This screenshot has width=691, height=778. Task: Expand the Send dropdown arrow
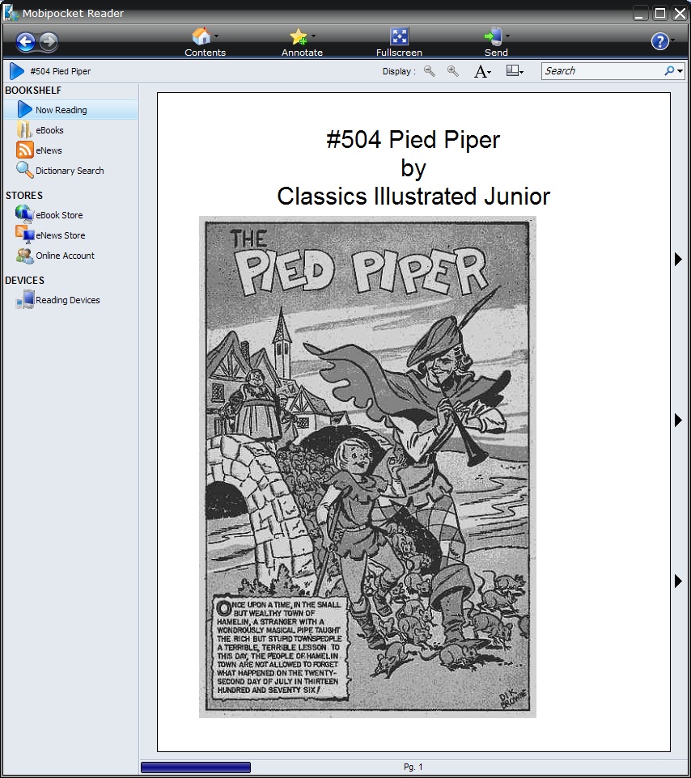pos(507,36)
